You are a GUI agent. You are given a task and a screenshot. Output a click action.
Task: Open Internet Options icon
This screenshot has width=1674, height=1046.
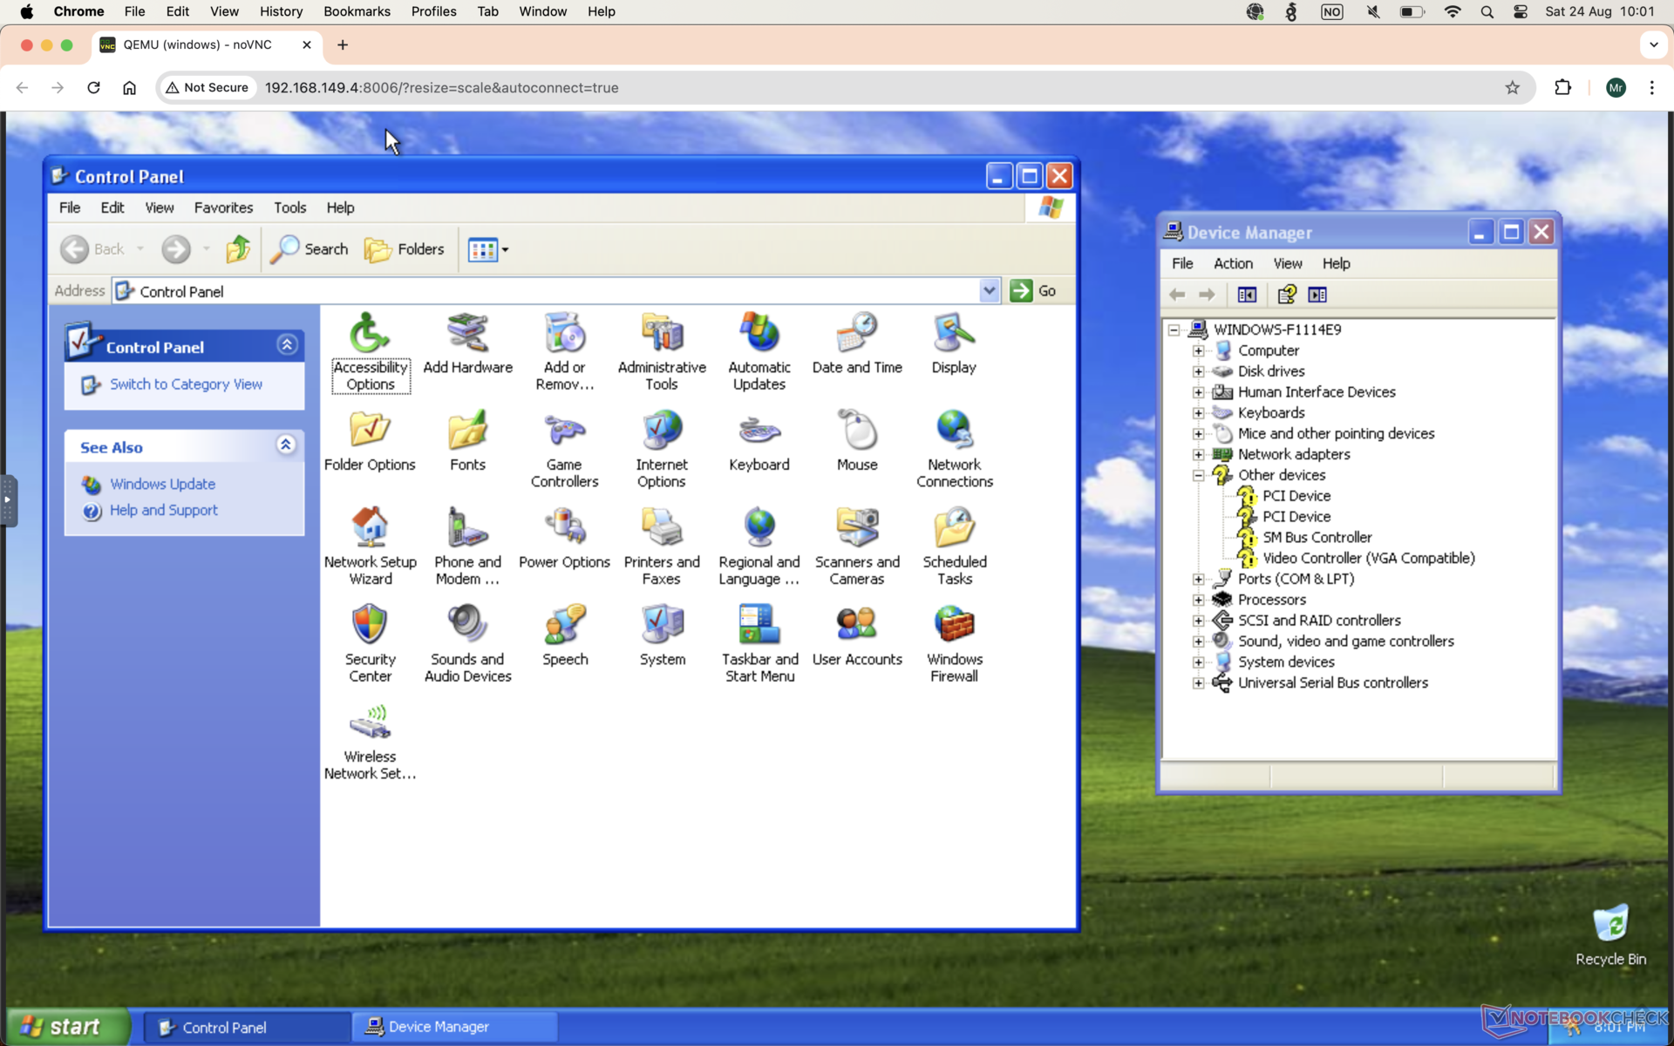click(x=662, y=449)
